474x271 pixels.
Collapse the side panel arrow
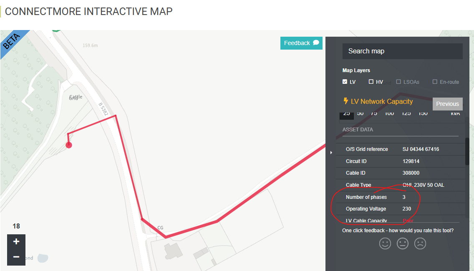(x=331, y=153)
